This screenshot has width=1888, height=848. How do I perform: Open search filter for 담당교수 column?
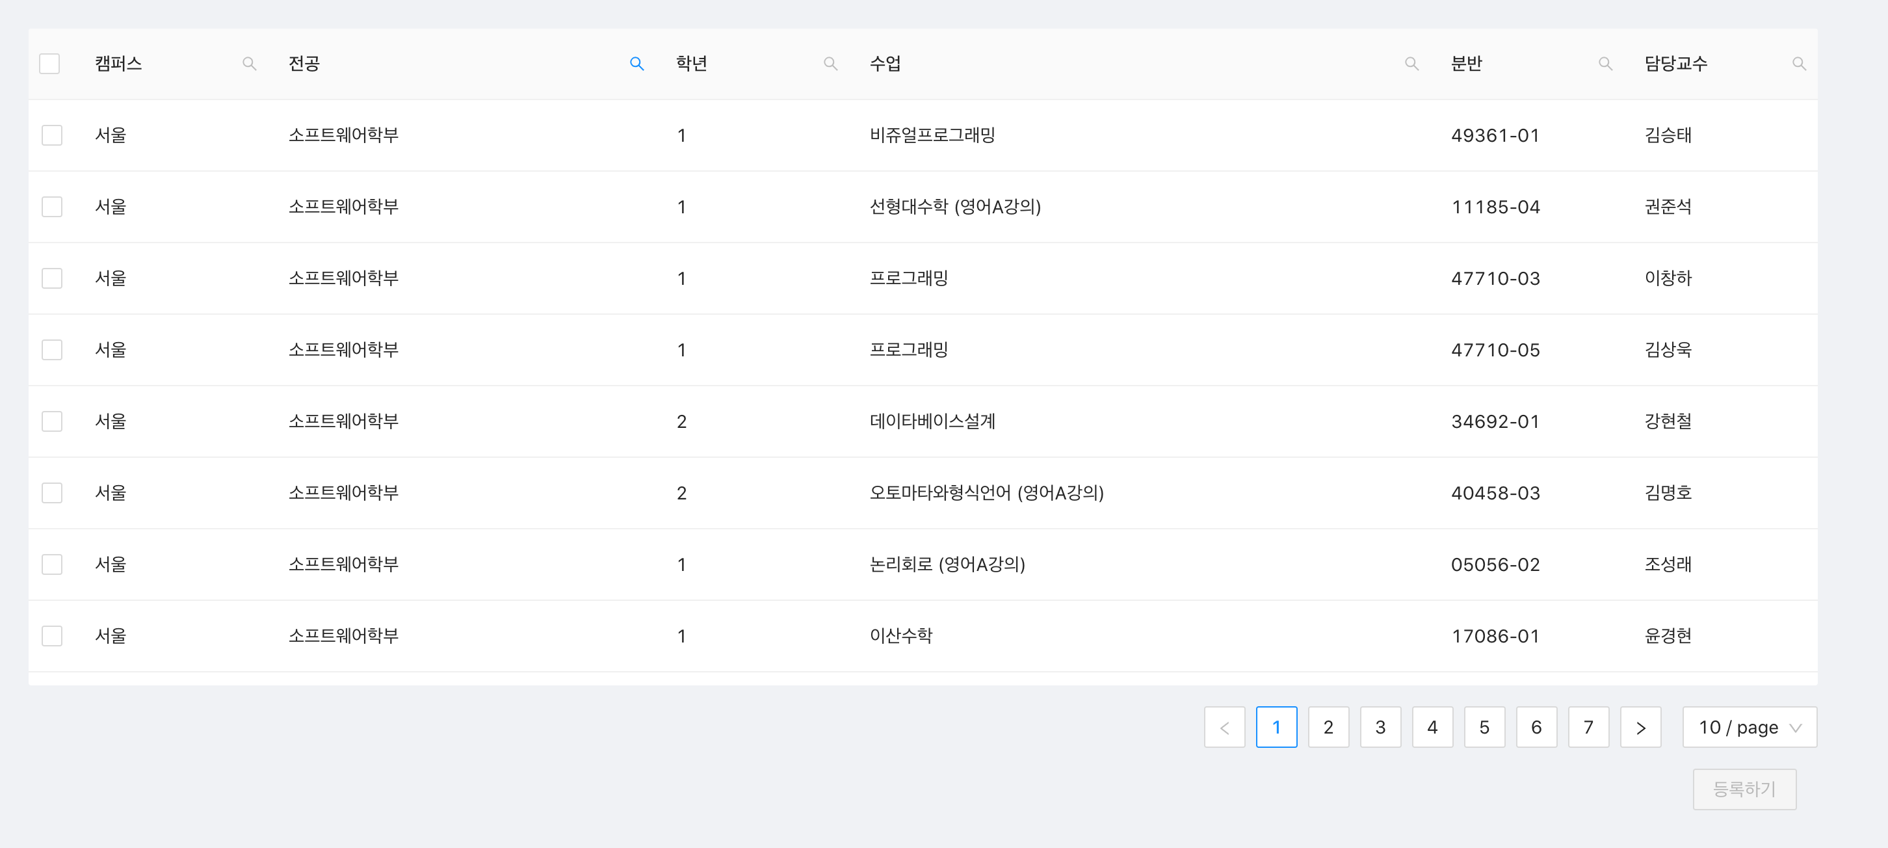coord(1798,64)
